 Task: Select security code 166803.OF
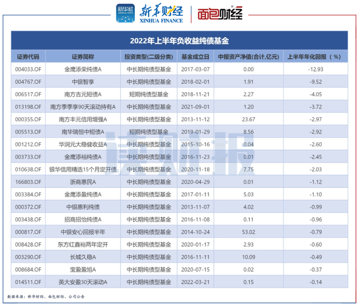tap(28, 182)
